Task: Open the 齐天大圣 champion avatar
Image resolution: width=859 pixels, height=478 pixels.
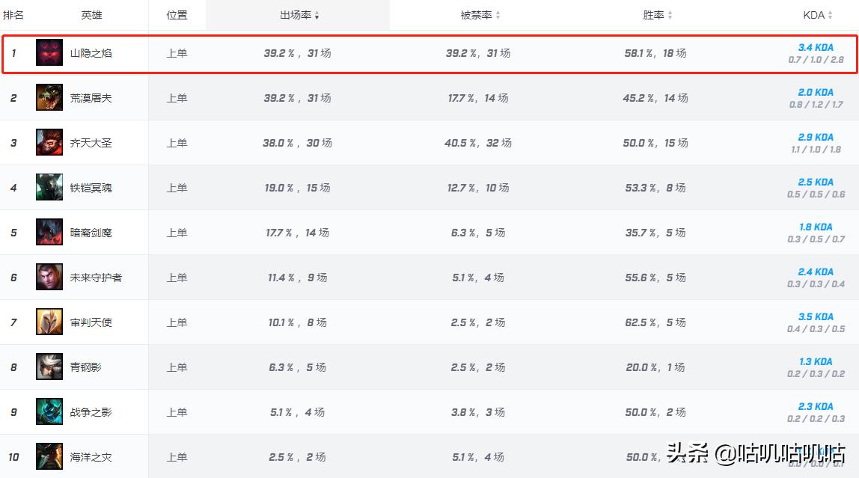Action: click(x=49, y=143)
